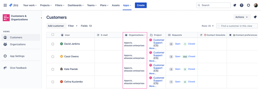This screenshot has height=97, width=261.
Task: Click the 592 closed count badge
Action: tap(185, 57)
